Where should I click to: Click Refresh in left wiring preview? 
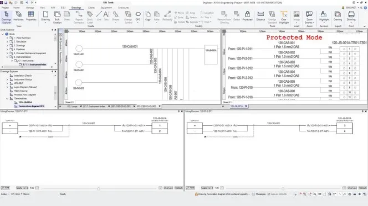[x=178, y=188]
